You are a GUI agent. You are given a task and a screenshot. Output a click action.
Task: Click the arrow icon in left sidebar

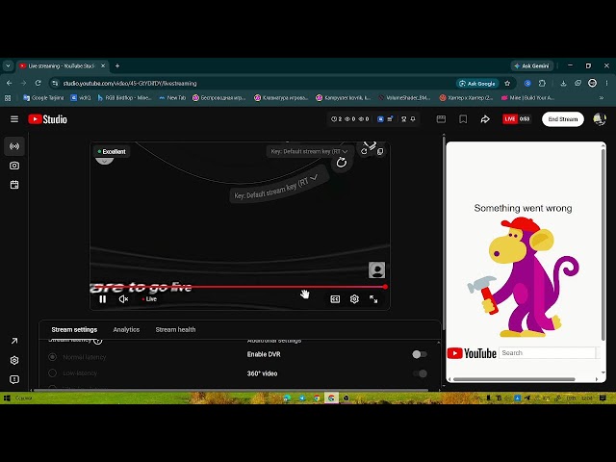(x=14, y=341)
